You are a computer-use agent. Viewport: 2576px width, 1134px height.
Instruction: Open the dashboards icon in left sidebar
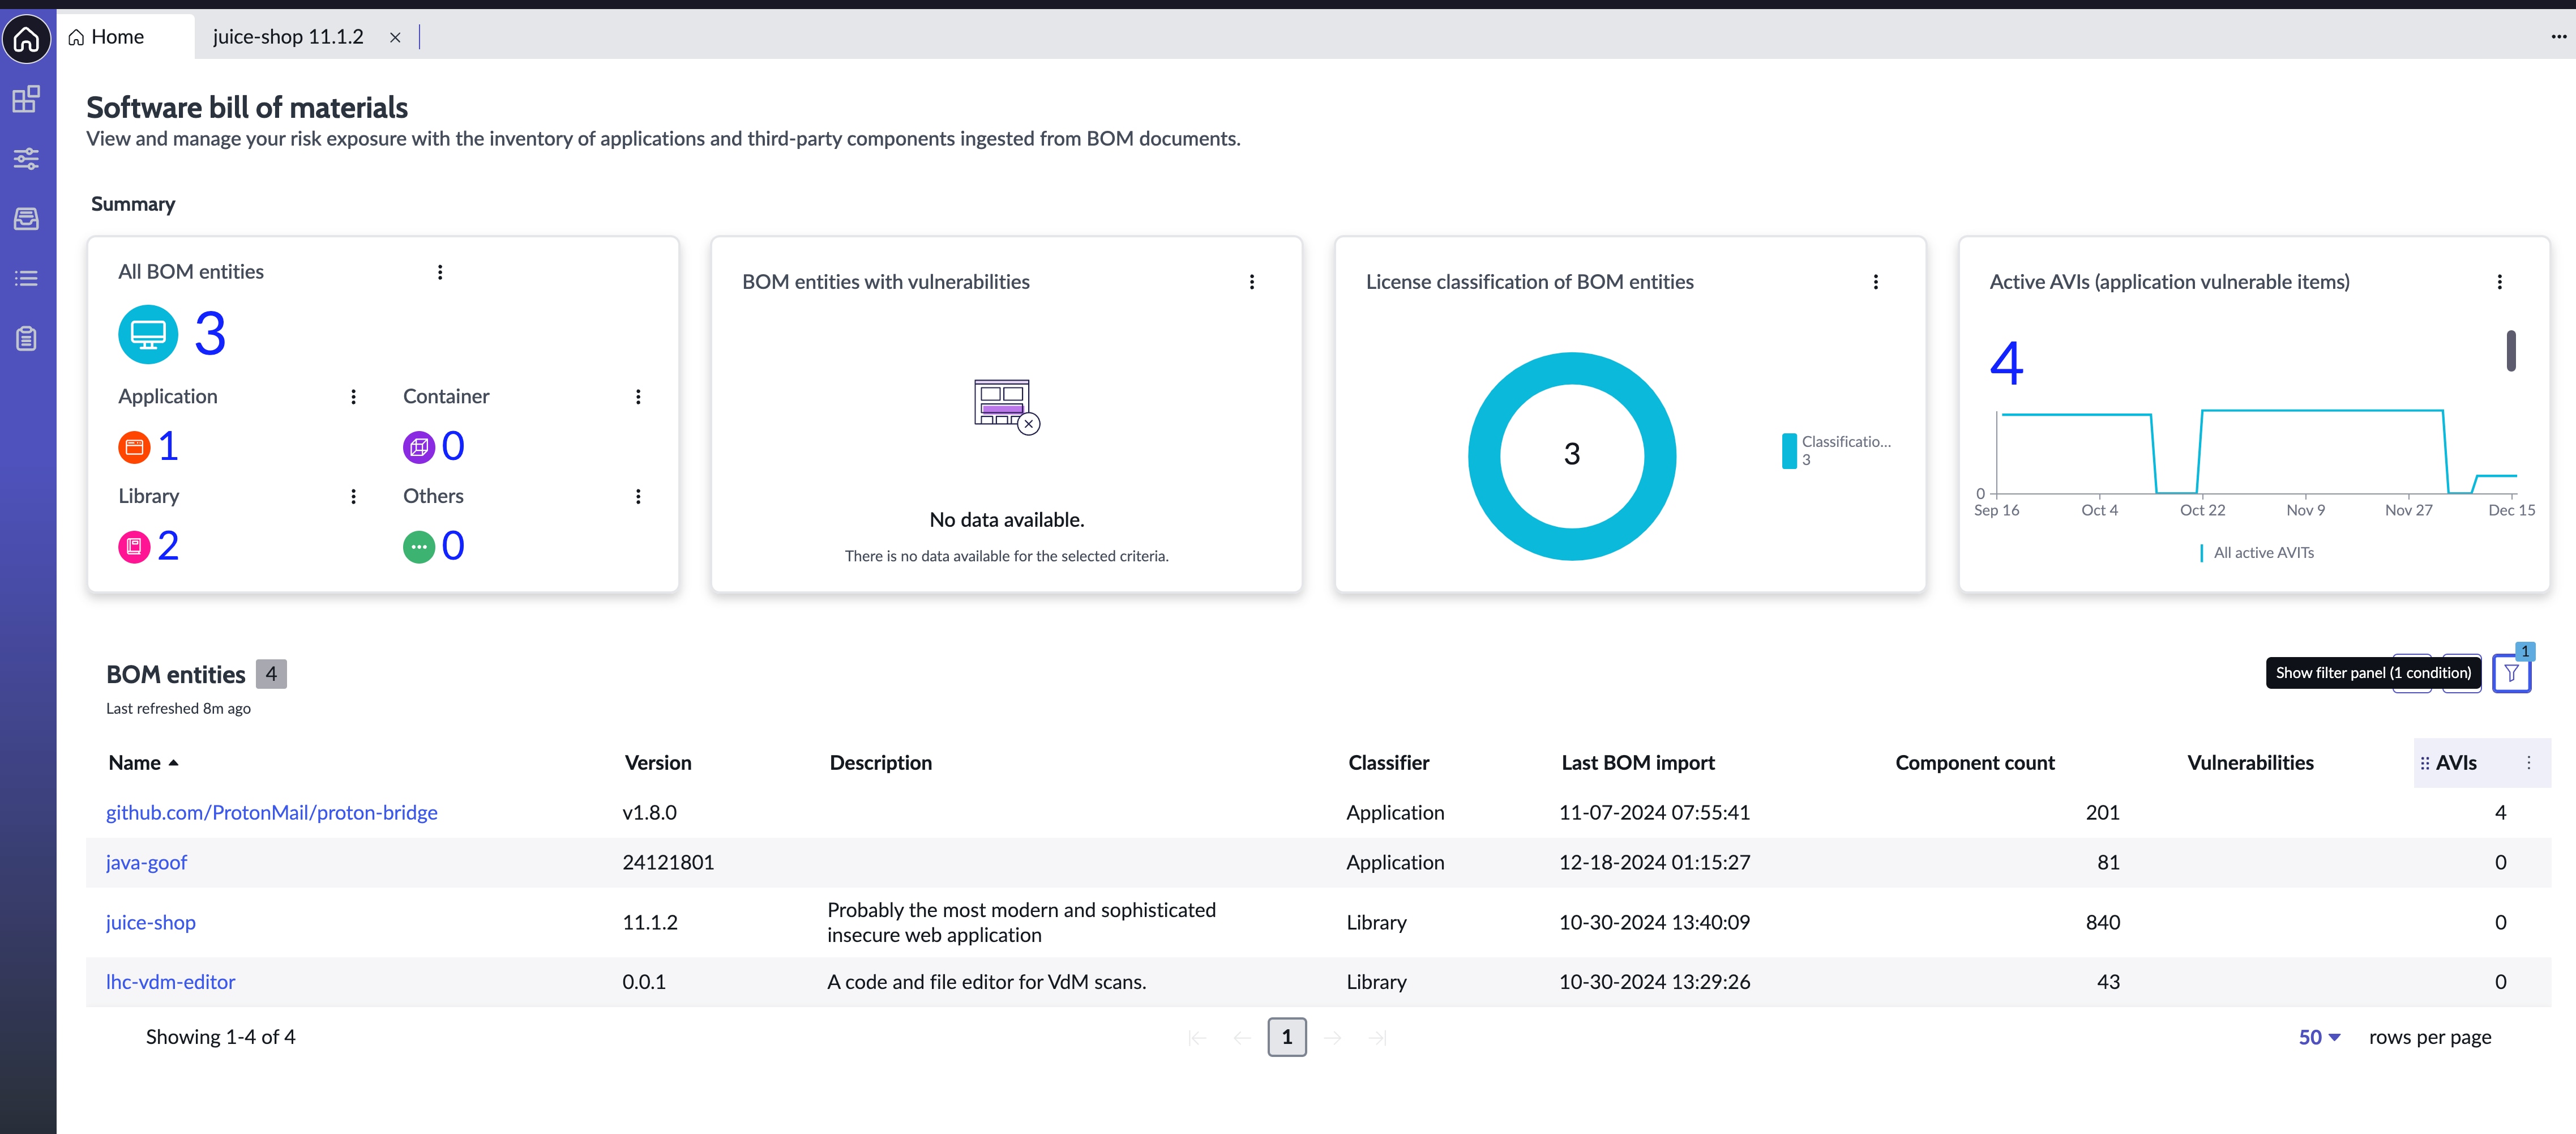click(x=27, y=99)
